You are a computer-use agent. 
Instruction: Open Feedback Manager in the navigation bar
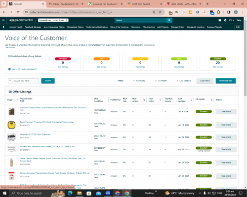(33, 27)
